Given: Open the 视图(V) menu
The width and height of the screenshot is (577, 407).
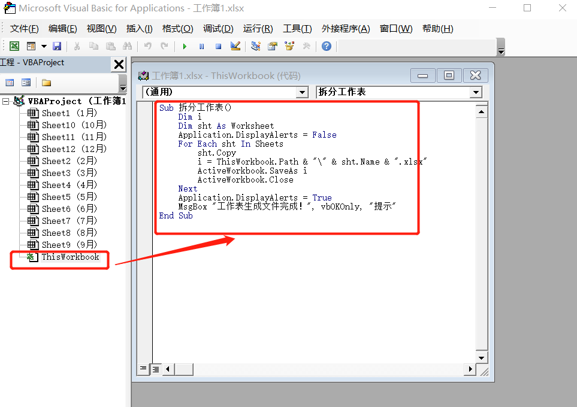Looking at the screenshot, I should point(102,29).
